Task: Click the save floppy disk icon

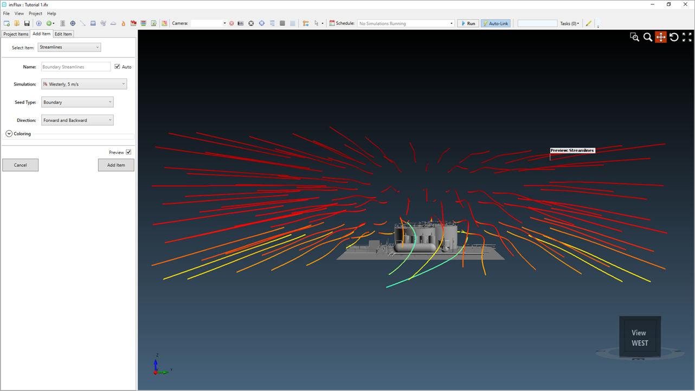Action: [x=27, y=23]
